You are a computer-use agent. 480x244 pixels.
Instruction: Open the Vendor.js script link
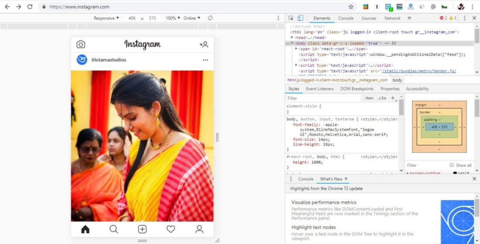pyautogui.click(x=419, y=71)
